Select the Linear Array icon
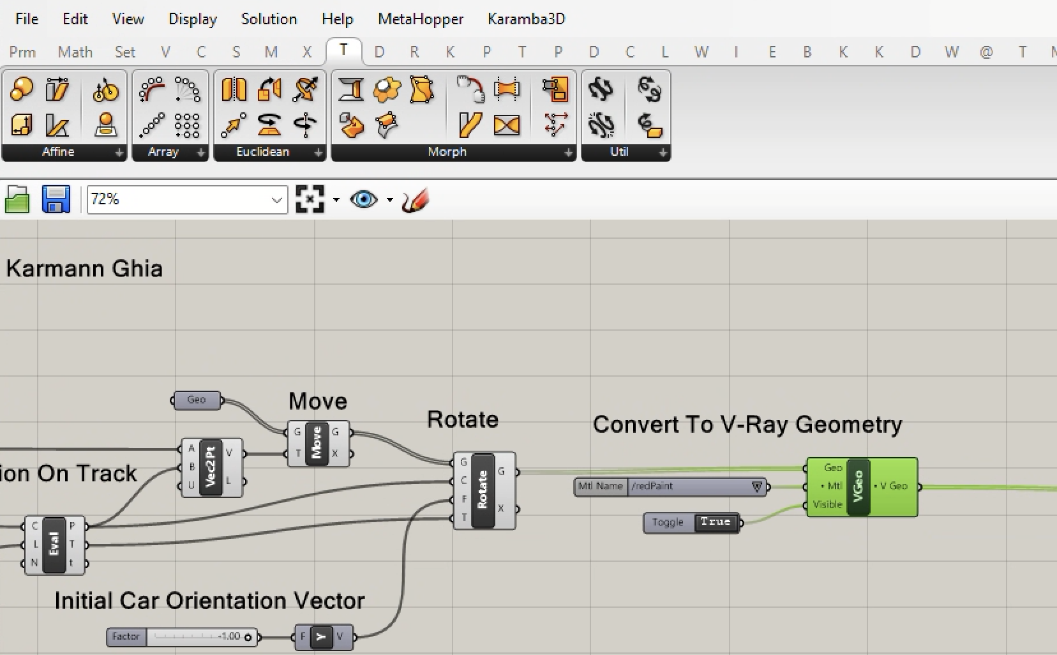1057x655 pixels. [x=152, y=125]
